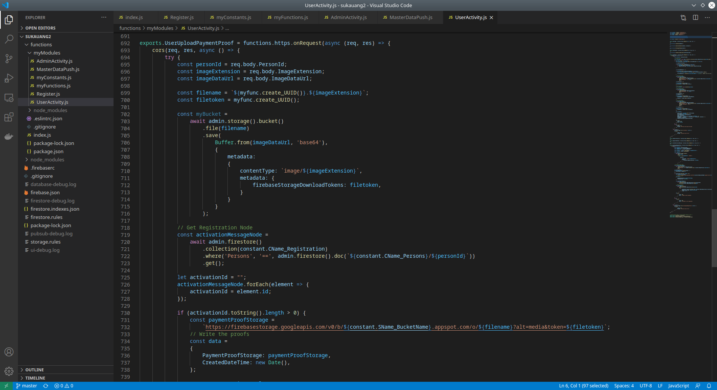Viewport: 717px width, 390px height.
Task: Click the functions breadcrumb
Action: pos(130,28)
